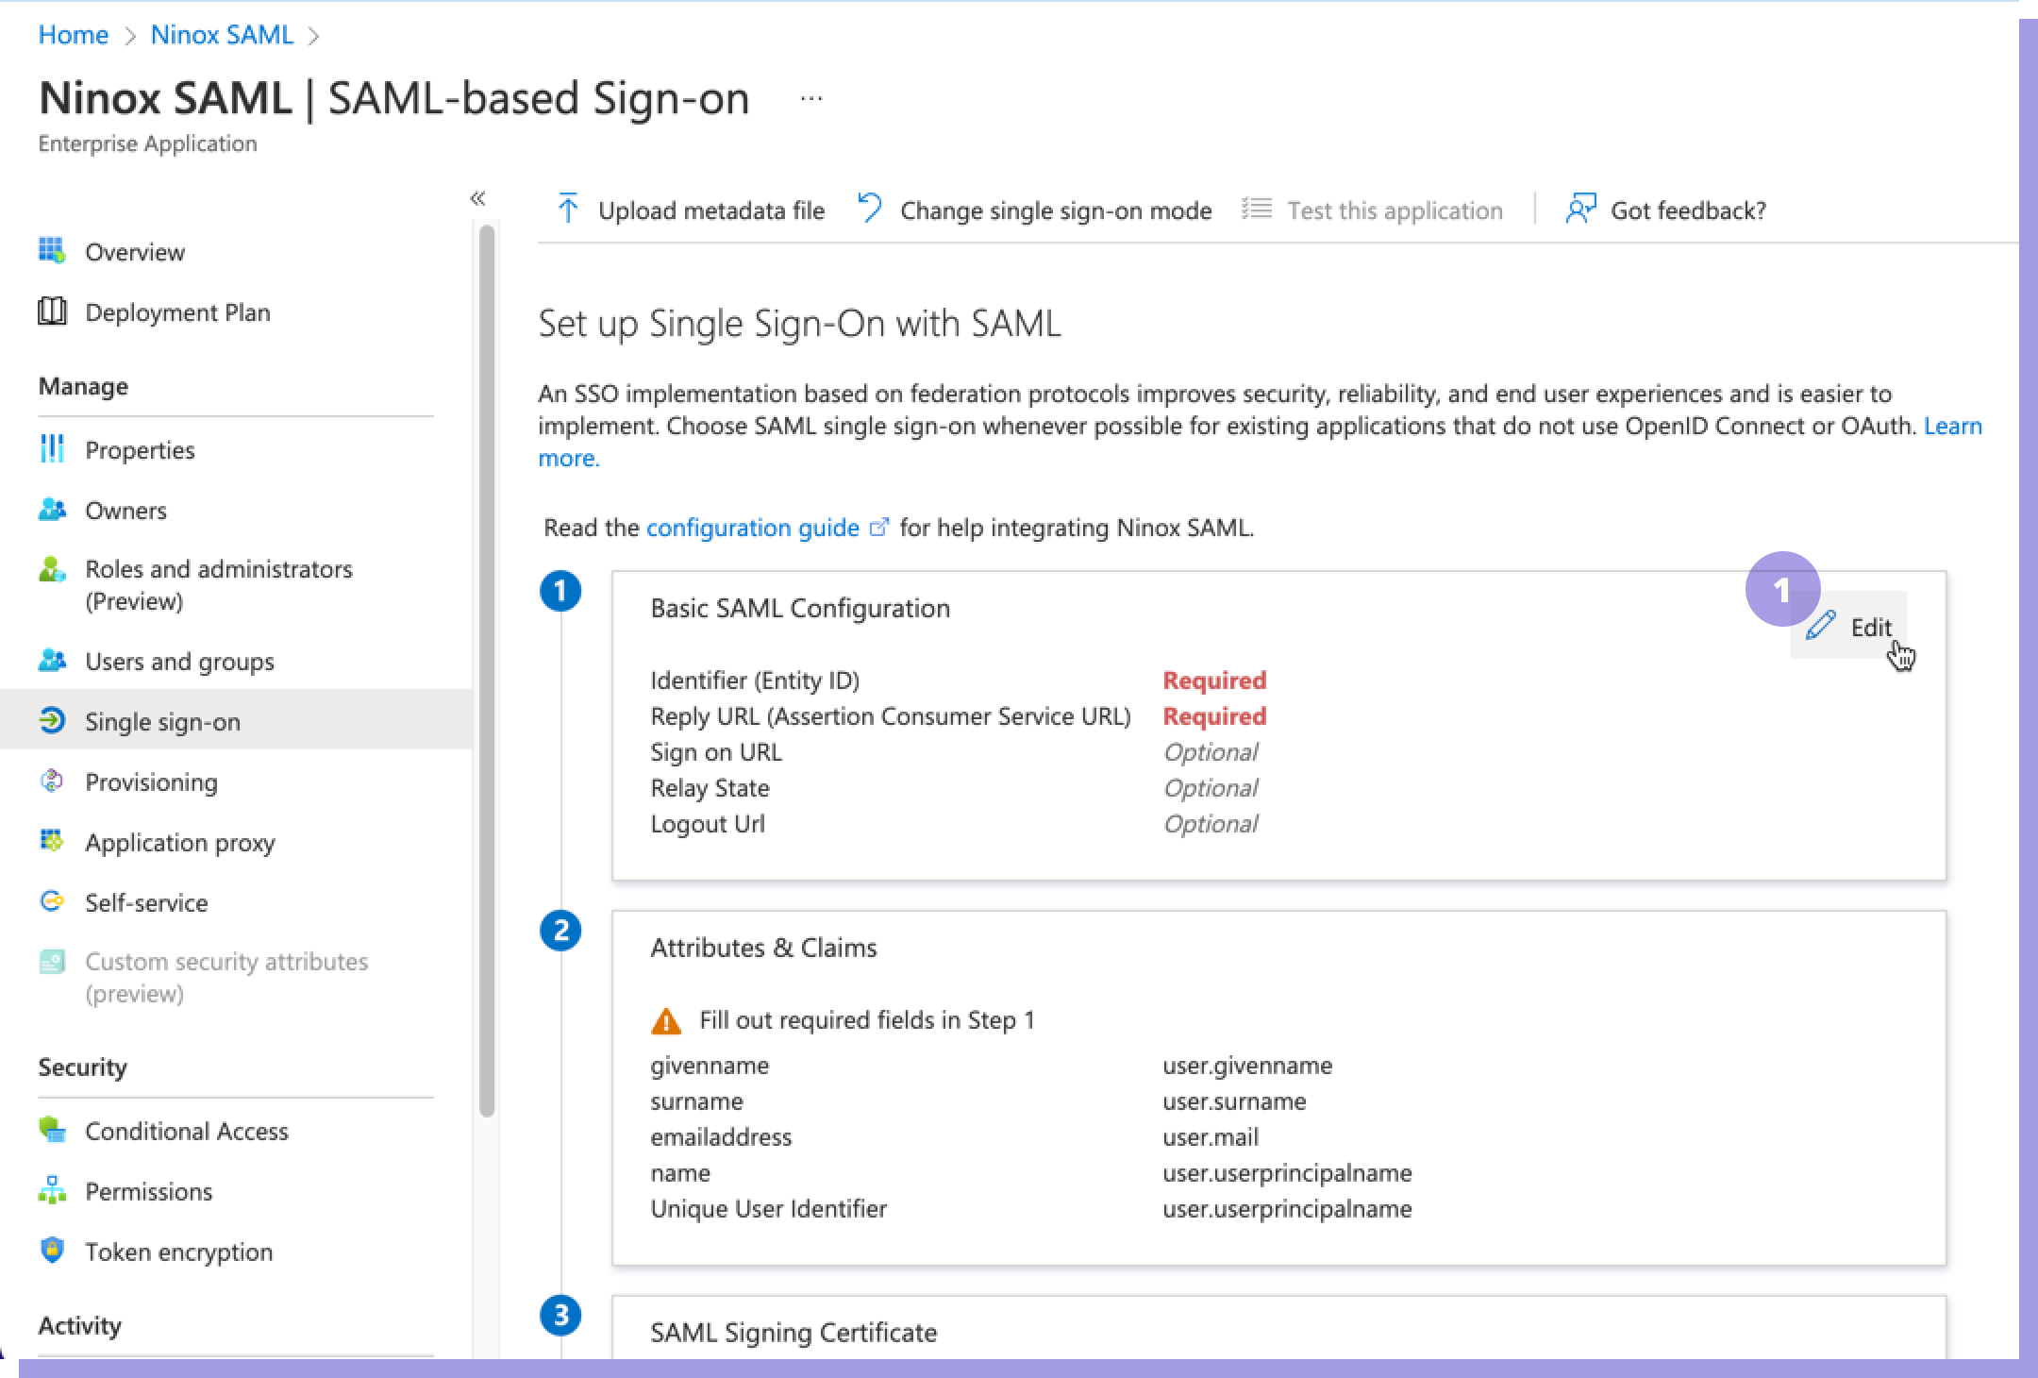
Task: Open the configuration guide link
Action: coord(753,528)
